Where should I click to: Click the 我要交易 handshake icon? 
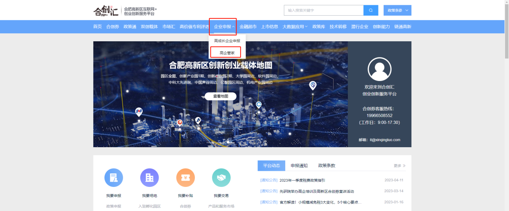(221, 178)
